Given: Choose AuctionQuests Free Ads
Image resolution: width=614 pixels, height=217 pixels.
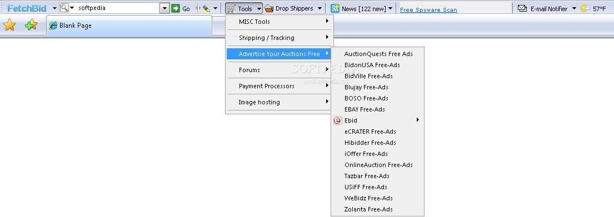Looking at the screenshot, I should tap(377, 54).
